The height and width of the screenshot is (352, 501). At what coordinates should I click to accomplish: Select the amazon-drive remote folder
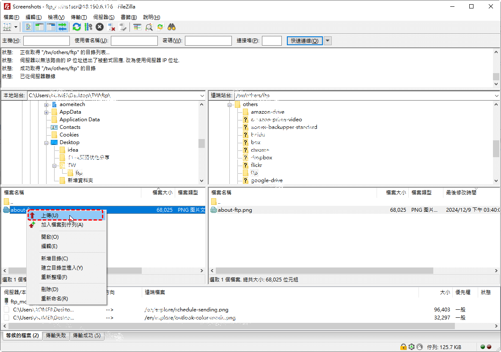(x=267, y=112)
